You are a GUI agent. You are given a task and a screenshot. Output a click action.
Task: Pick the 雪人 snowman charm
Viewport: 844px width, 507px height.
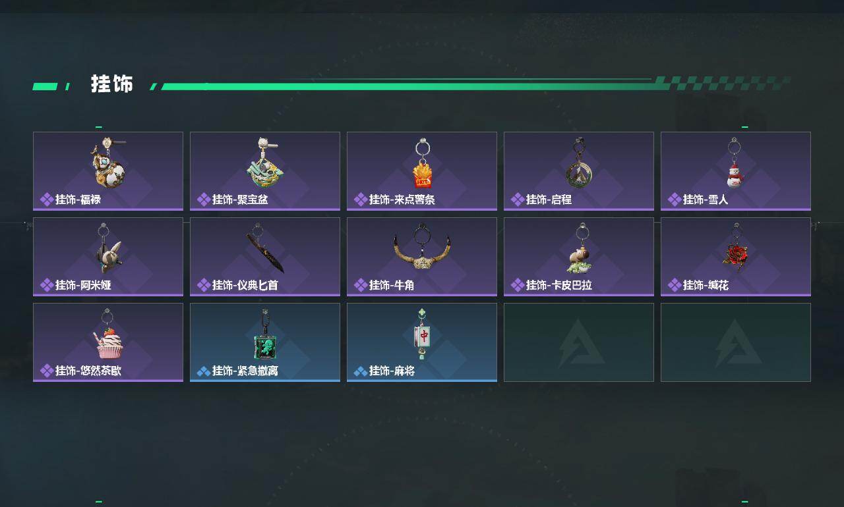735,163
